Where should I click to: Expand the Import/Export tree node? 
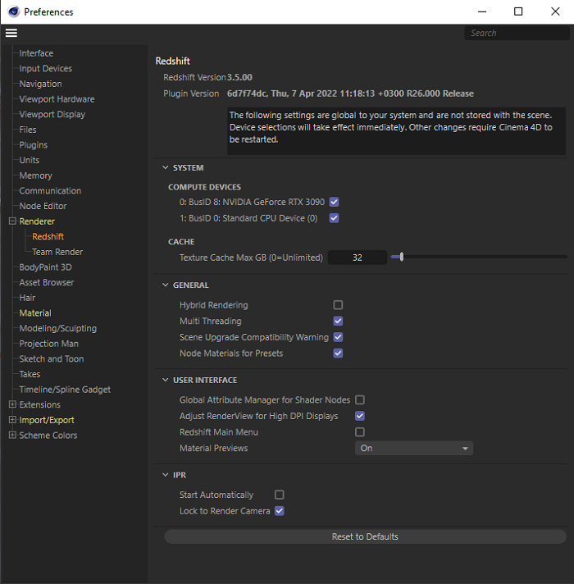point(12,420)
